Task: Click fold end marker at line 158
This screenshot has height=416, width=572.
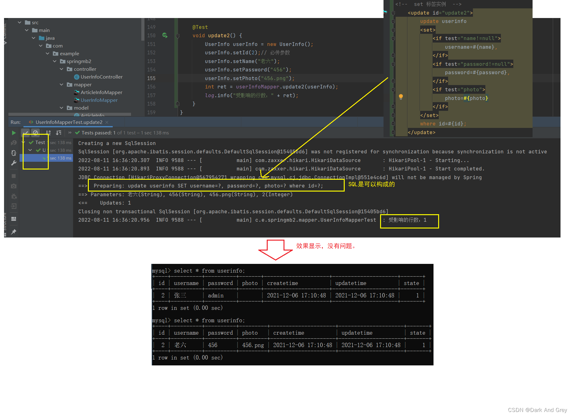Action: coord(178,104)
